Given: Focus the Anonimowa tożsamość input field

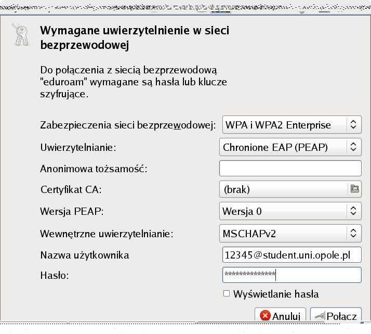Looking at the screenshot, I should pos(290,168).
